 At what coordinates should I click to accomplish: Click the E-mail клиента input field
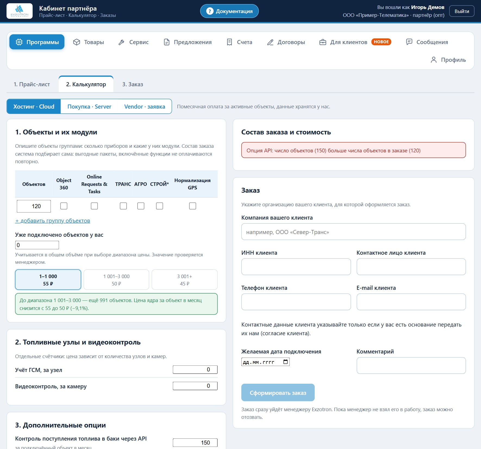411,302
